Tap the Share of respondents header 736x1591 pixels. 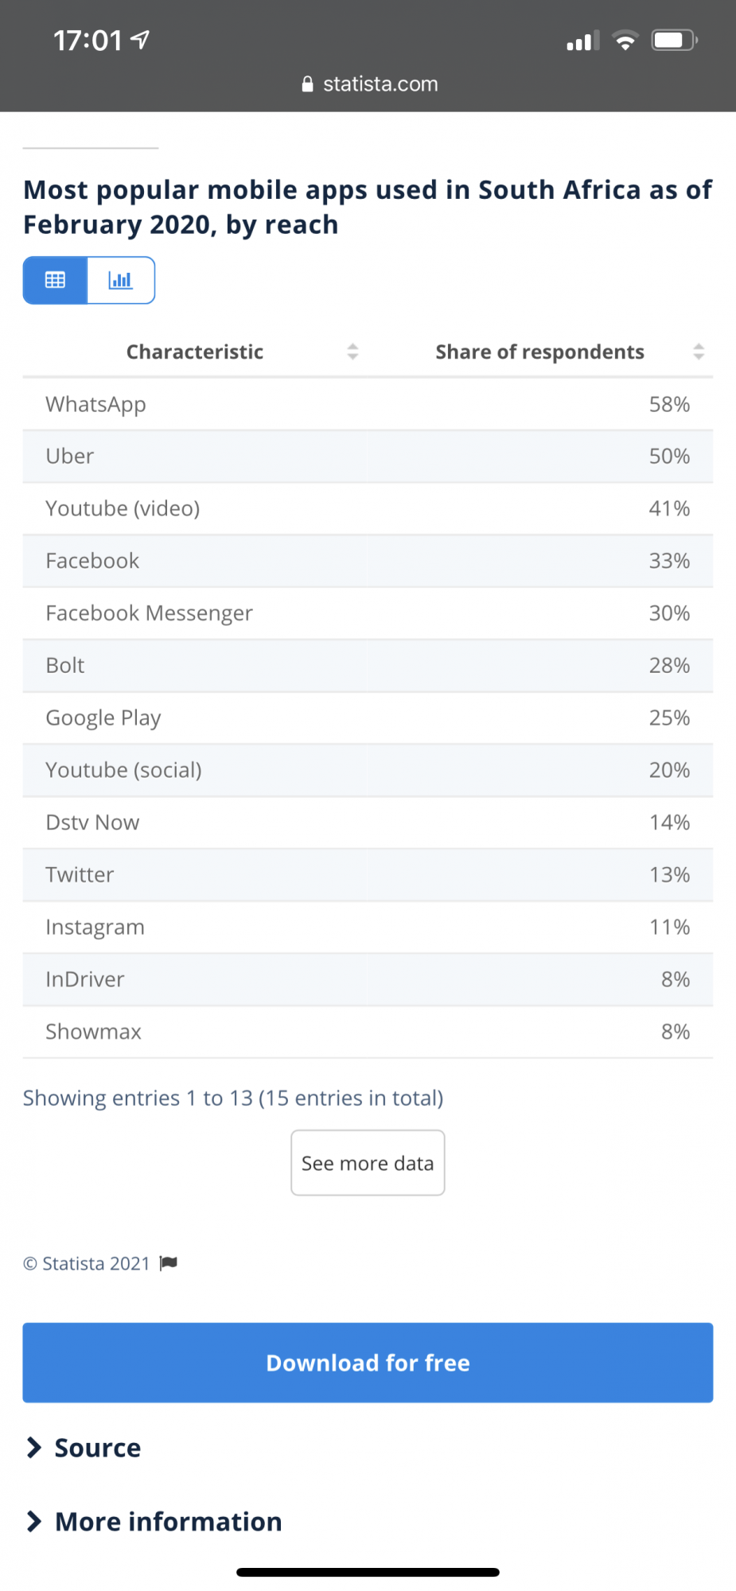(539, 352)
